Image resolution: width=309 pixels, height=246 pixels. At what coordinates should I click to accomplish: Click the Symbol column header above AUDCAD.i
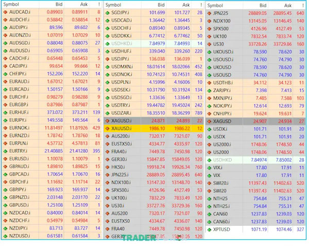pyautogui.click(x=11, y=4)
